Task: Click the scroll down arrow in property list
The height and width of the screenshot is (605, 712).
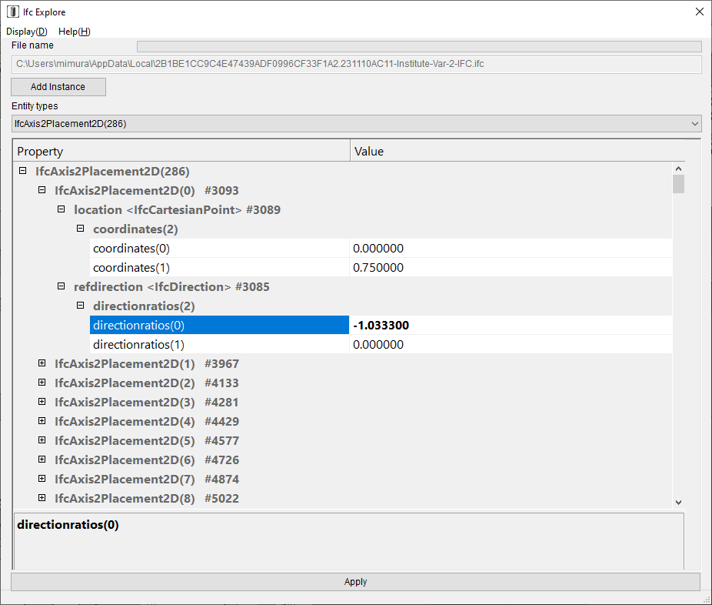Action: click(x=678, y=503)
